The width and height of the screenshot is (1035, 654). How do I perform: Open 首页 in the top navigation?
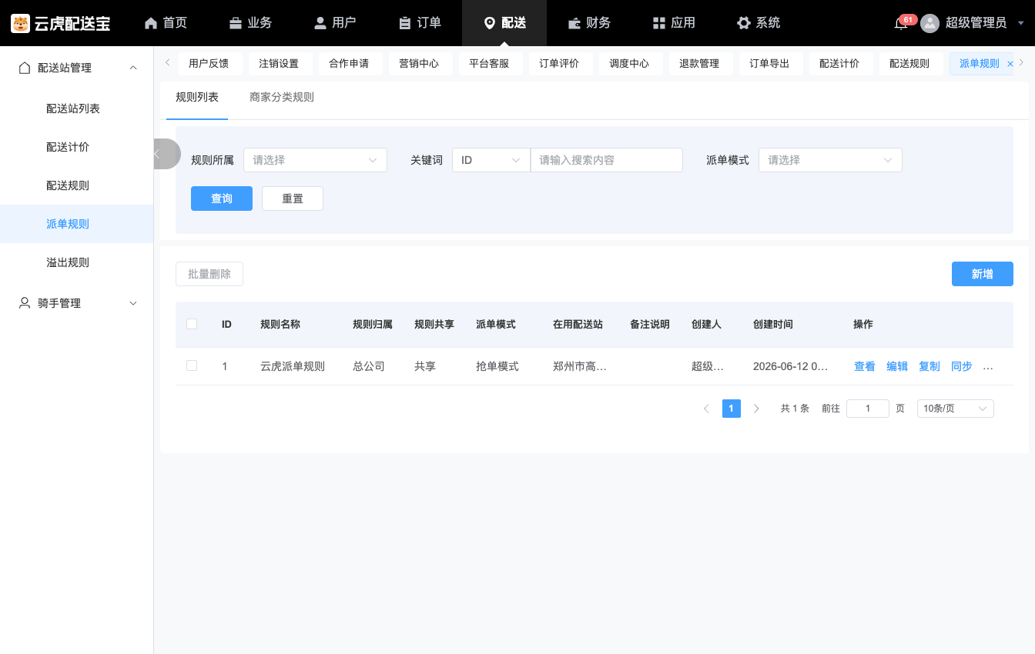[166, 23]
